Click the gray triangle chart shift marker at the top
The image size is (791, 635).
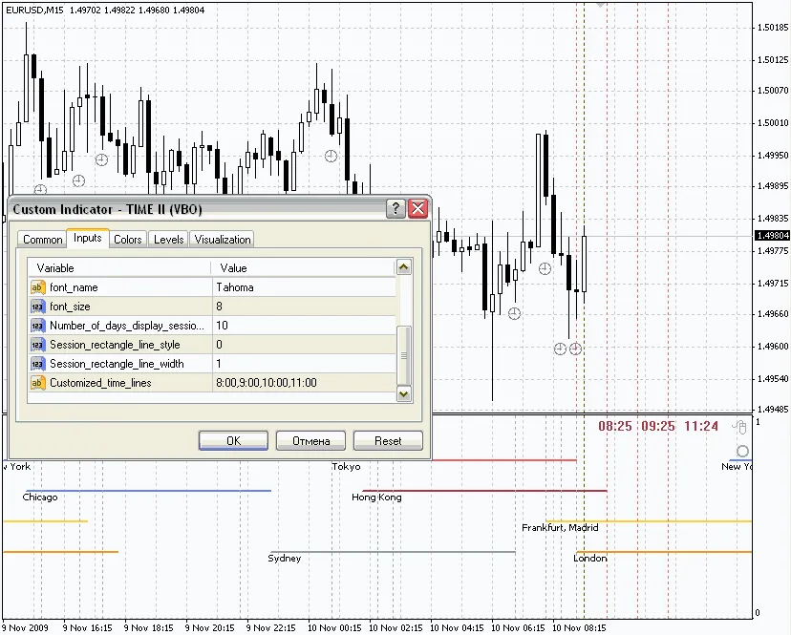(x=601, y=5)
